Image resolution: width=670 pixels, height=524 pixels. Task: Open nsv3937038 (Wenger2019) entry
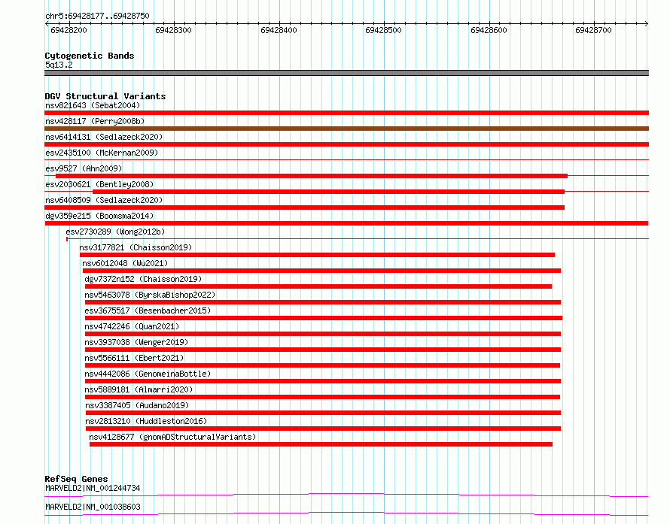136,342
